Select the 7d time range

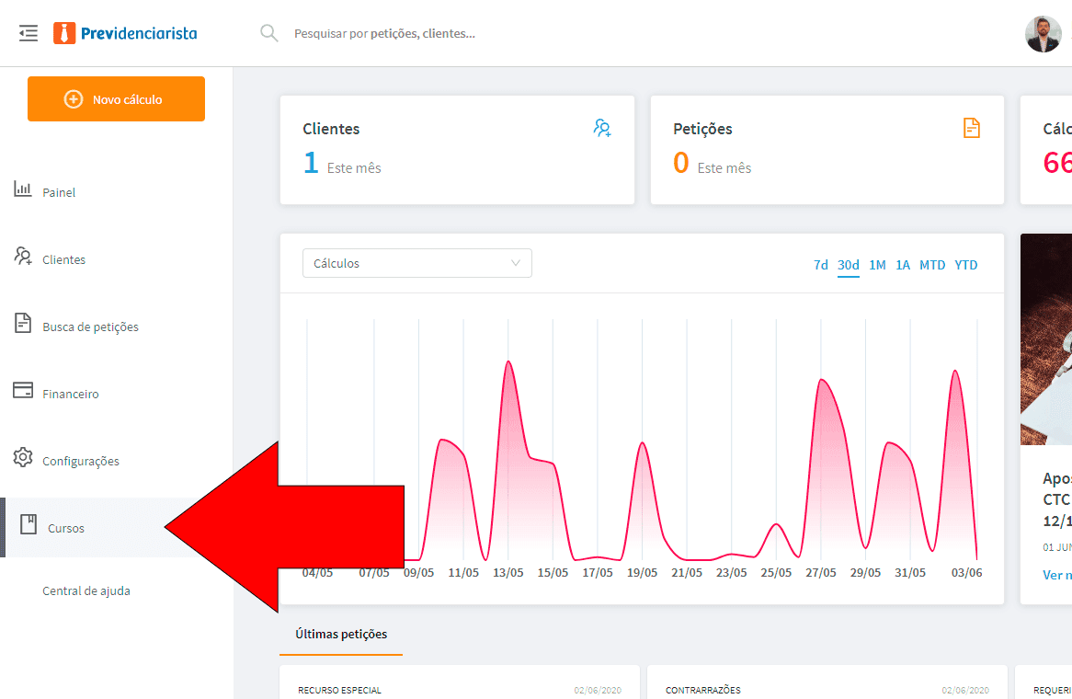pos(820,265)
